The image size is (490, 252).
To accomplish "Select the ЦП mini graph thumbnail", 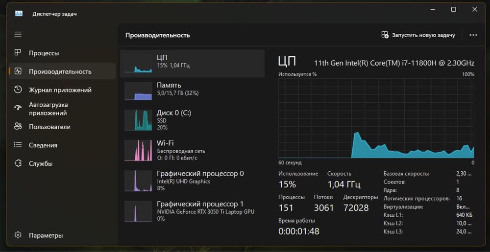I will click(138, 63).
